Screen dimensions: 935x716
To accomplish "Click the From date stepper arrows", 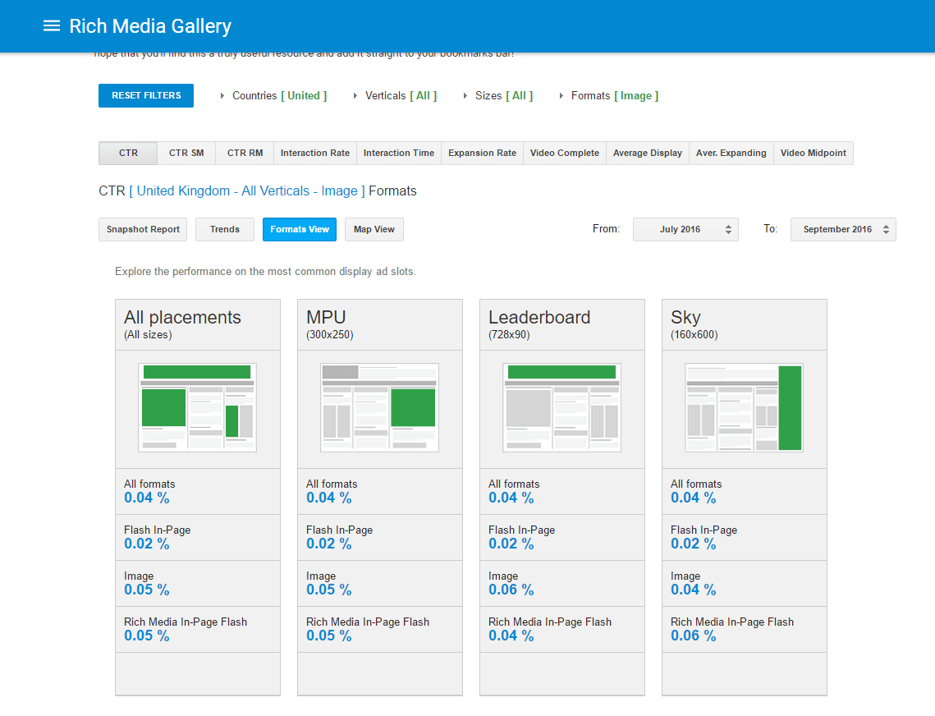I will (x=726, y=229).
